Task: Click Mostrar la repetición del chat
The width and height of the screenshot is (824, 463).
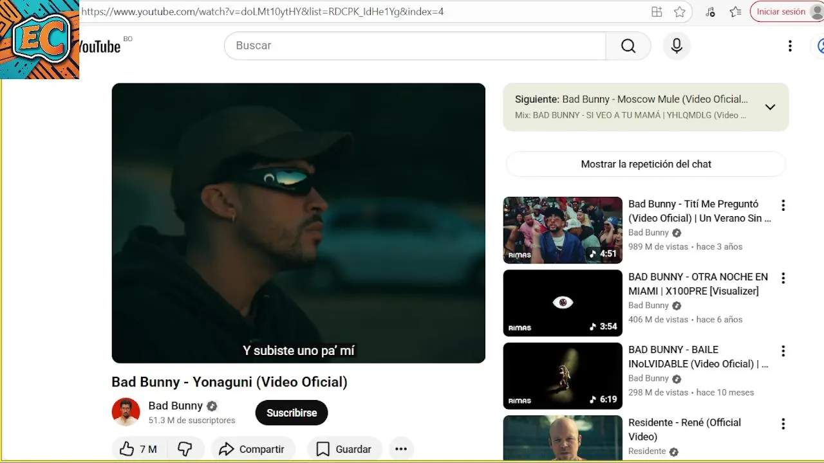Action: click(646, 164)
